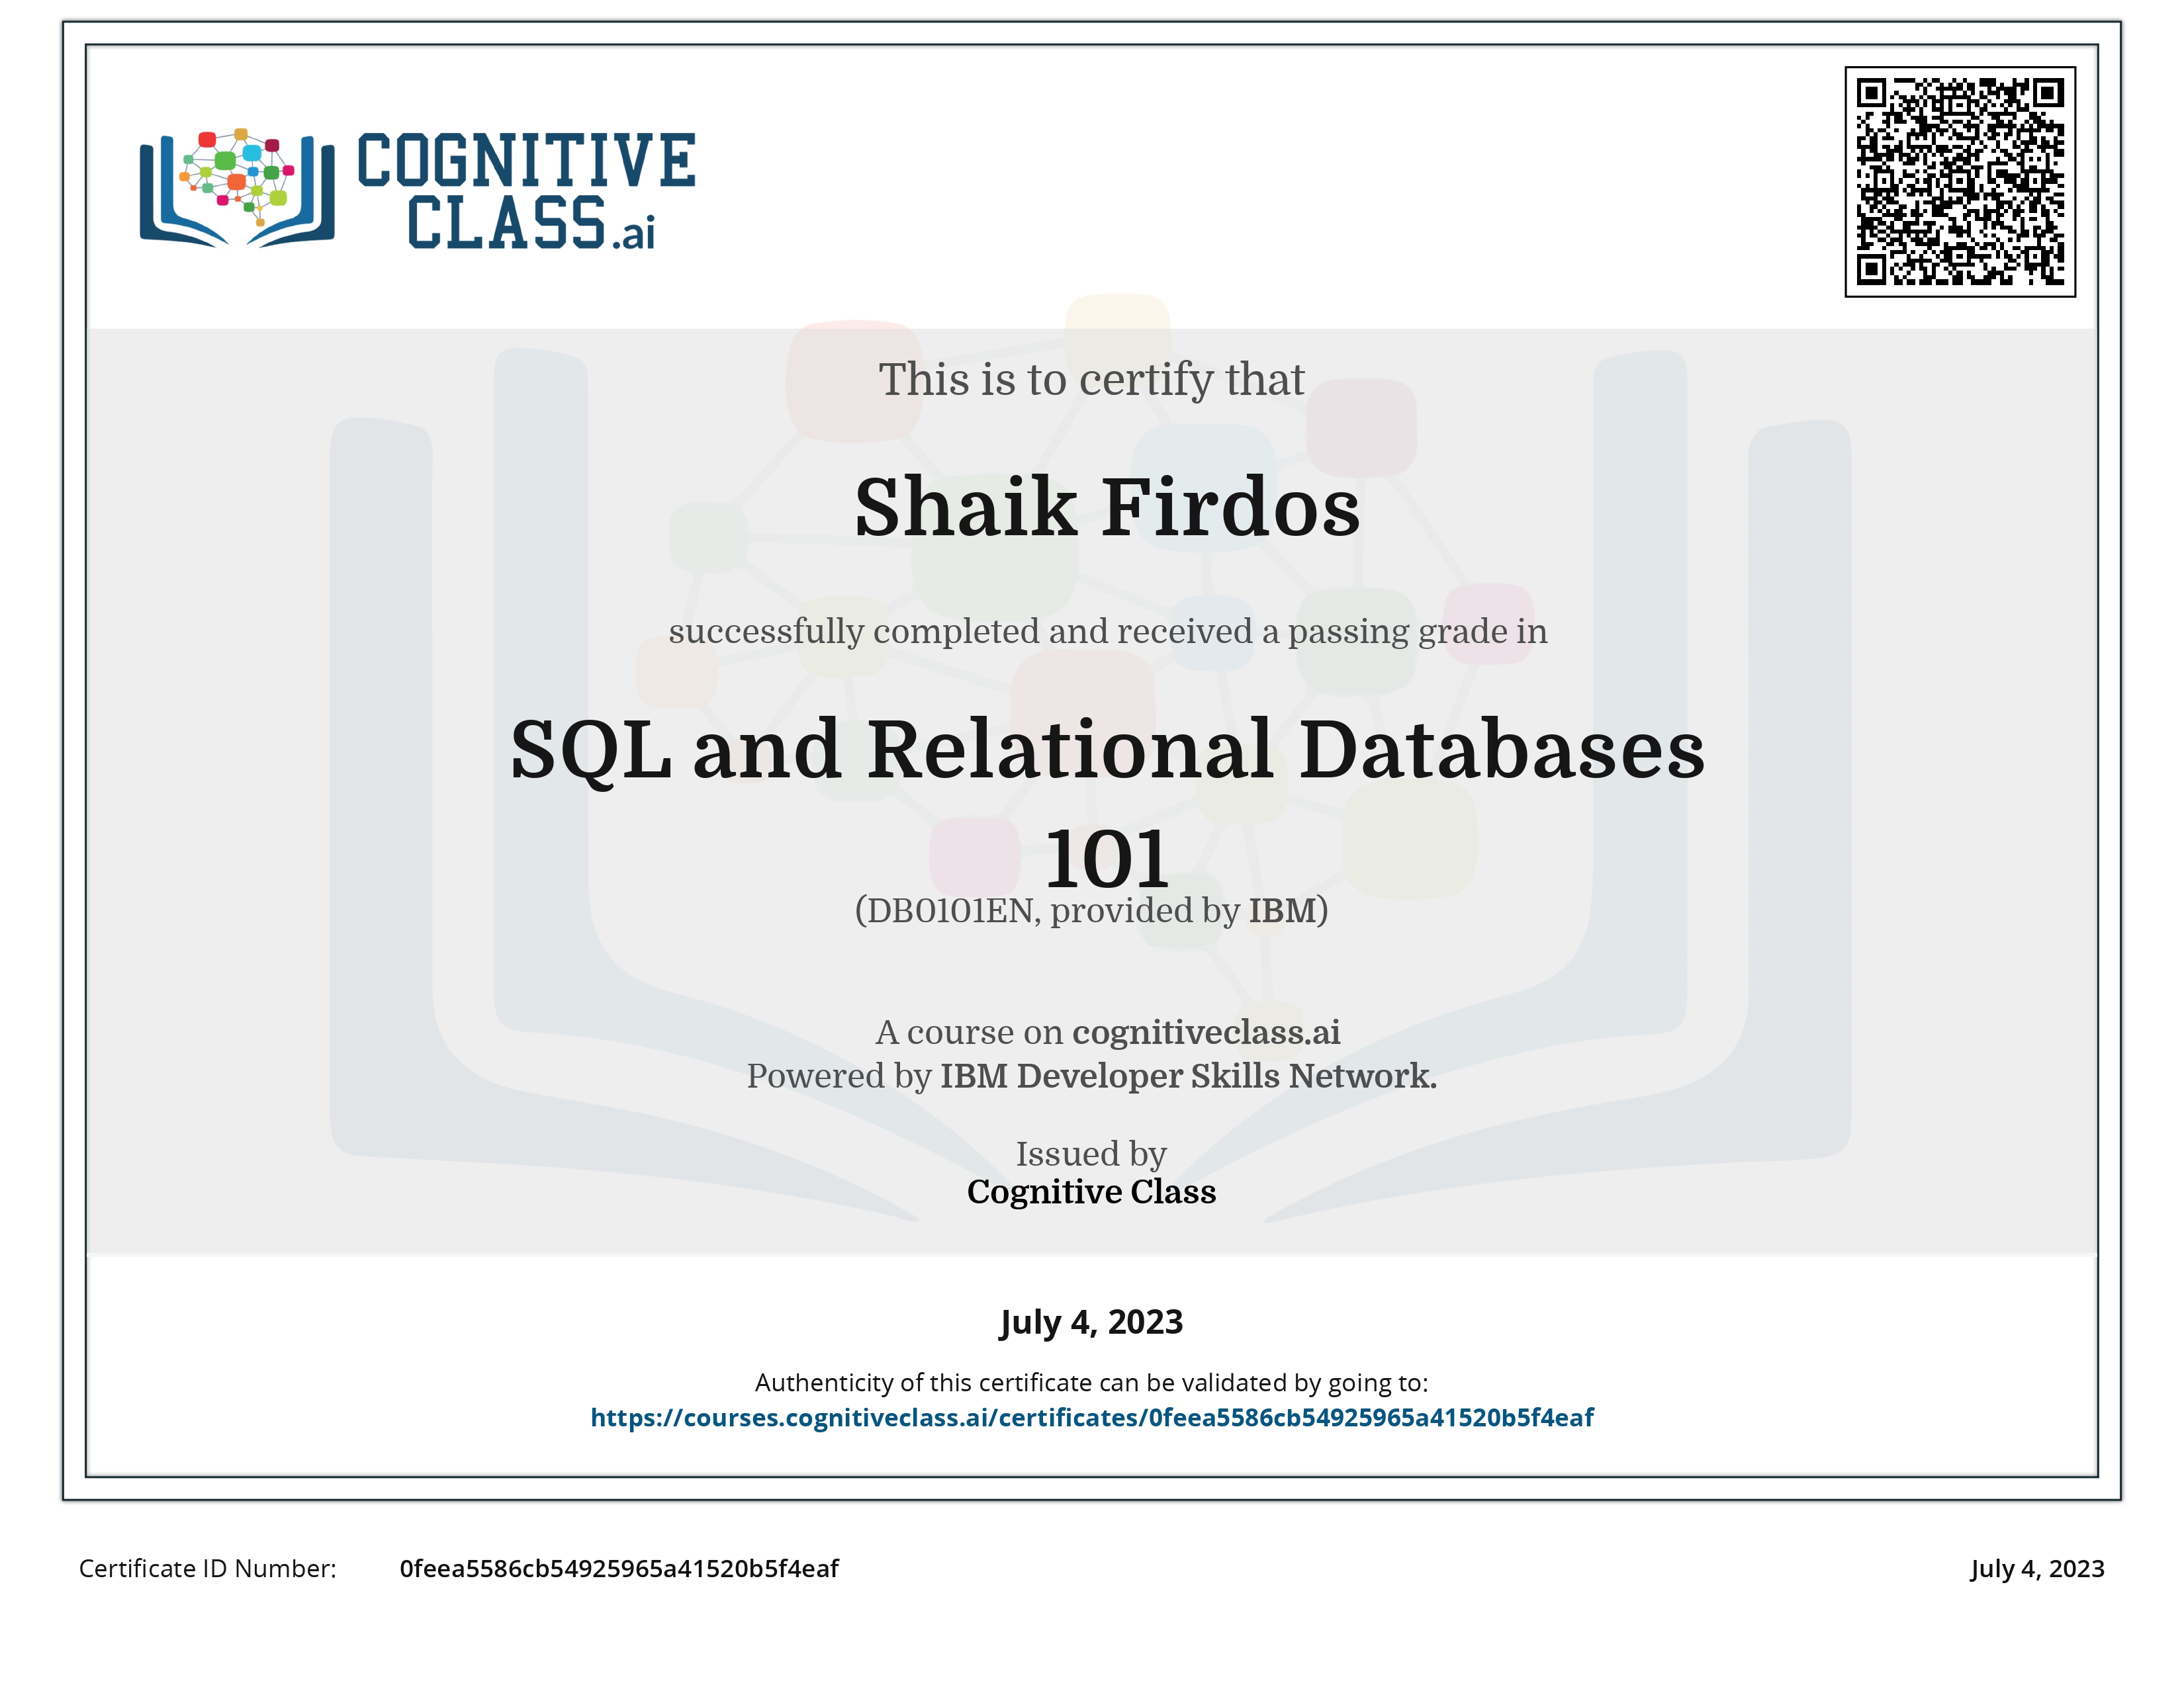Click the footer date July 4, 2023

click(2037, 1569)
